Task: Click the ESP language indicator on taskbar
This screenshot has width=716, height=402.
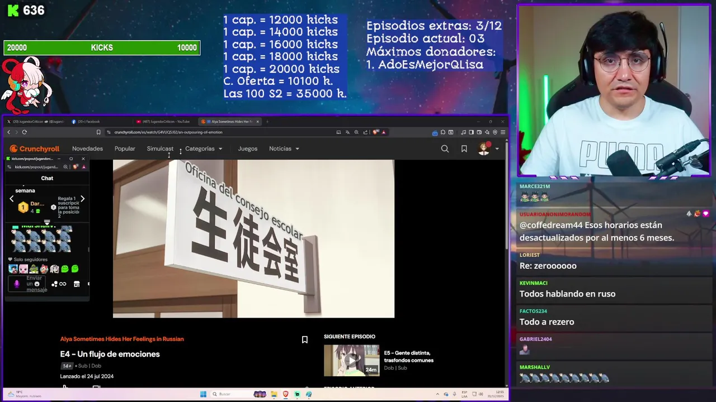Action: tap(465, 394)
